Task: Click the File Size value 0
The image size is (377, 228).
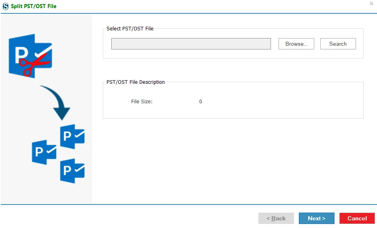Action: pyautogui.click(x=200, y=102)
